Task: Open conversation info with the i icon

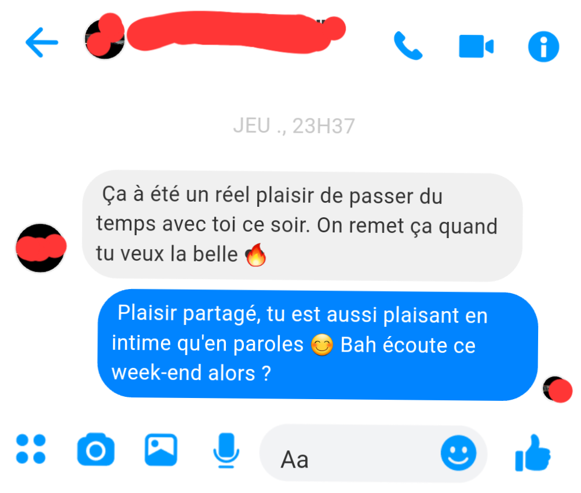Action: [543, 47]
